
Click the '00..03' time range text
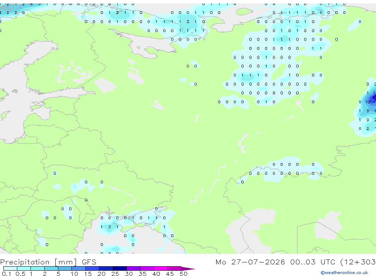(x=303, y=262)
